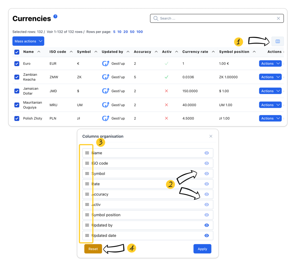Viewport: 294px width, 266px height.
Task: Open Actions dropdown for Polish Złoty row
Action: pyautogui.click(x=270, y=118)
